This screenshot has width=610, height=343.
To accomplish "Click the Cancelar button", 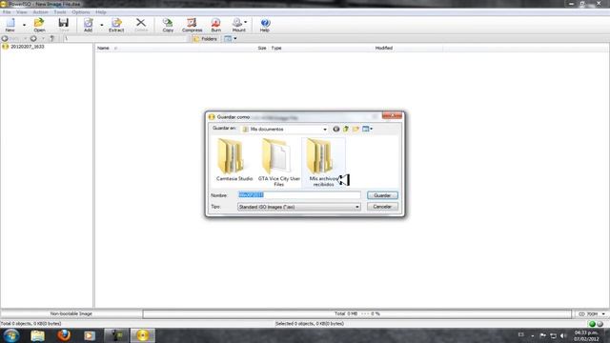I will (382, 207).
